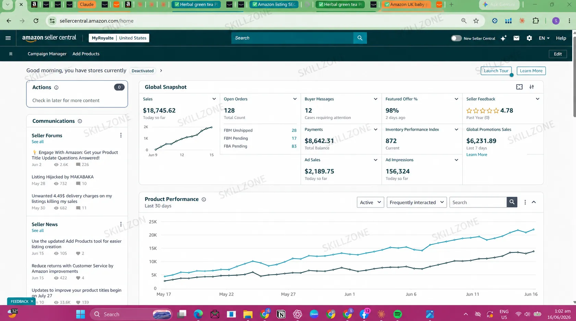Viewport: 576px width, 321px height.
Task: Expand the Ad Sales card dropdown
Action: coord(376,160)
